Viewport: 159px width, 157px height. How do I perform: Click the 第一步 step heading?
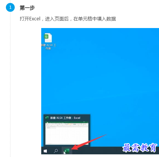pos(27,8)
